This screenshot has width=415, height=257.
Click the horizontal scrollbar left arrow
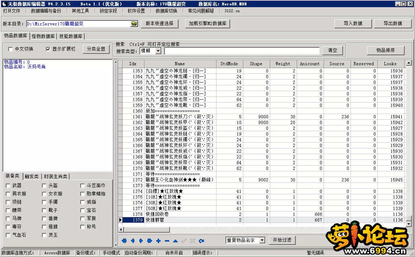pos(121,229)
